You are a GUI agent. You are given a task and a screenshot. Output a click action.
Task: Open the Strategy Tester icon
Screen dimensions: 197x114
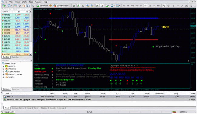point(32,6)
